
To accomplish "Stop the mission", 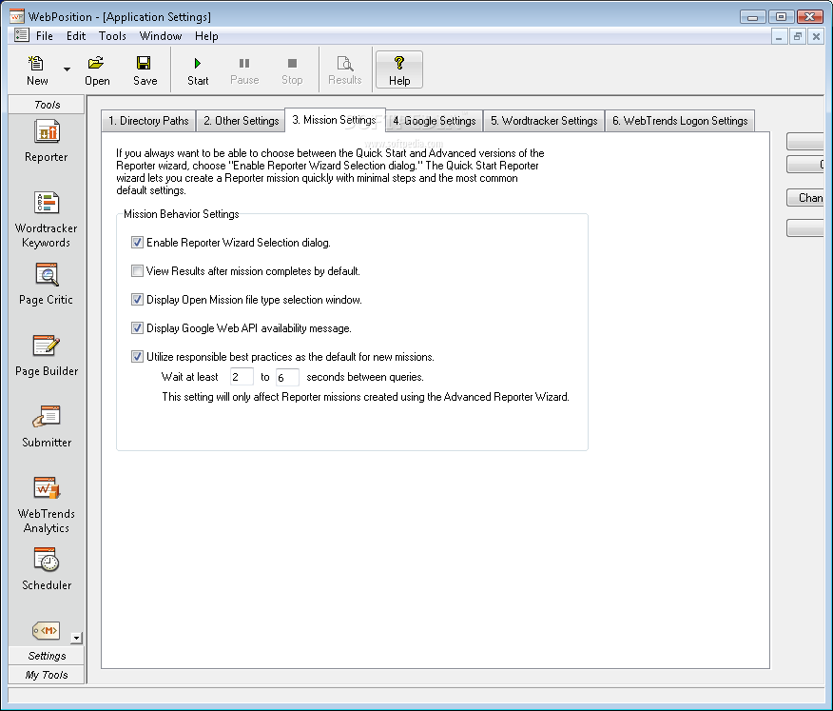I will 292,70.
